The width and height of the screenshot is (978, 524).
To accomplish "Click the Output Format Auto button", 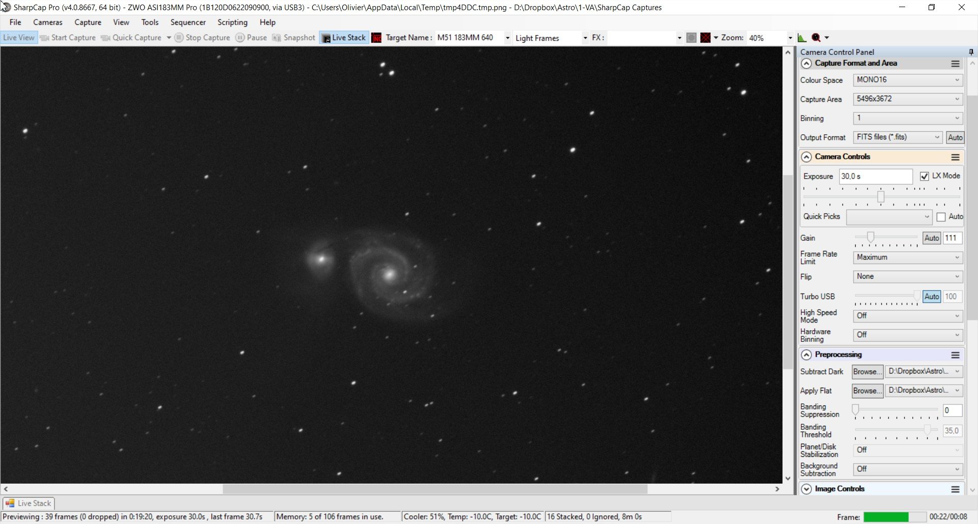I will point(955,137).
